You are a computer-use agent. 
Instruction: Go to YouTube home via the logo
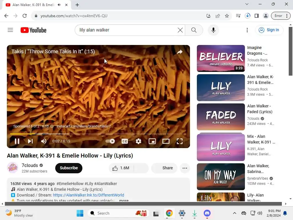click(x=33, y=30)
